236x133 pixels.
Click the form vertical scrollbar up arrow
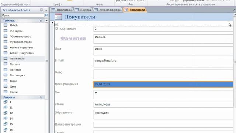point(235,15)
